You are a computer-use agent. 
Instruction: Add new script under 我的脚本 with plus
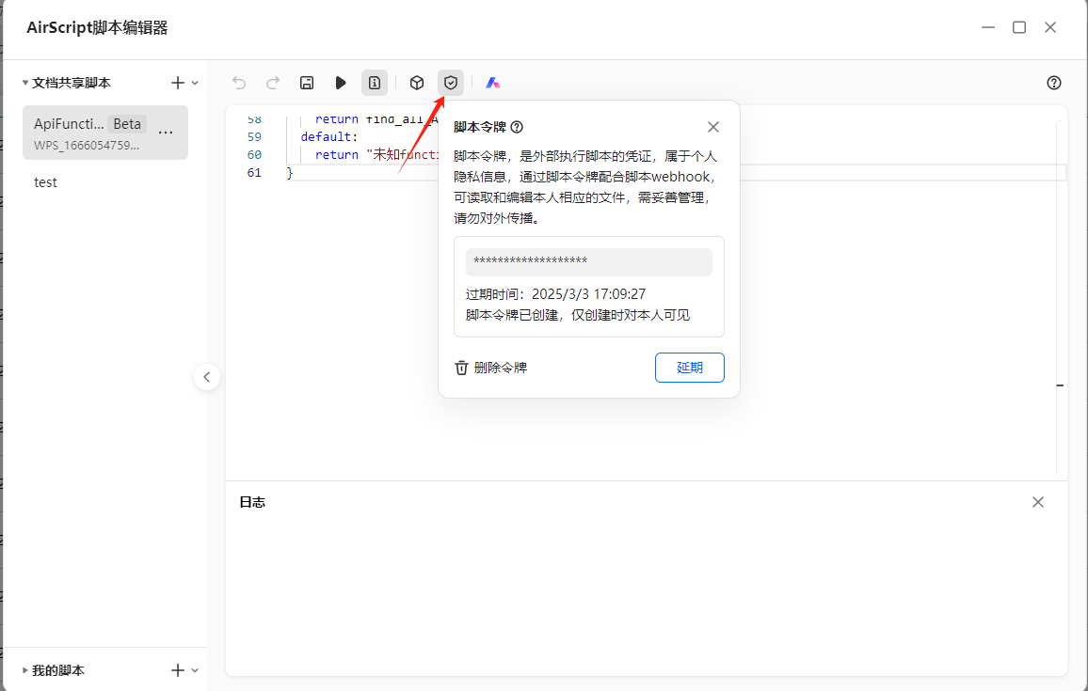(178, 670)
